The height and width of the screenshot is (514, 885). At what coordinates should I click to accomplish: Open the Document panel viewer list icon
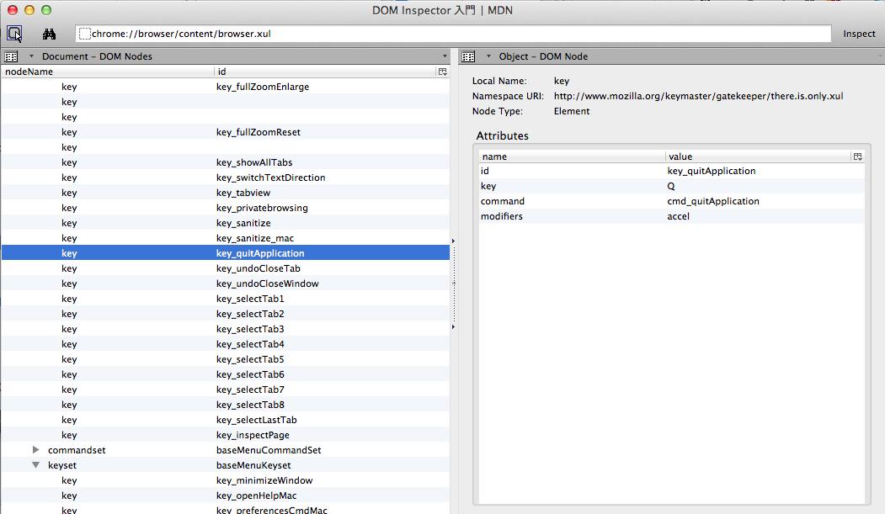[x=11, y=56]
